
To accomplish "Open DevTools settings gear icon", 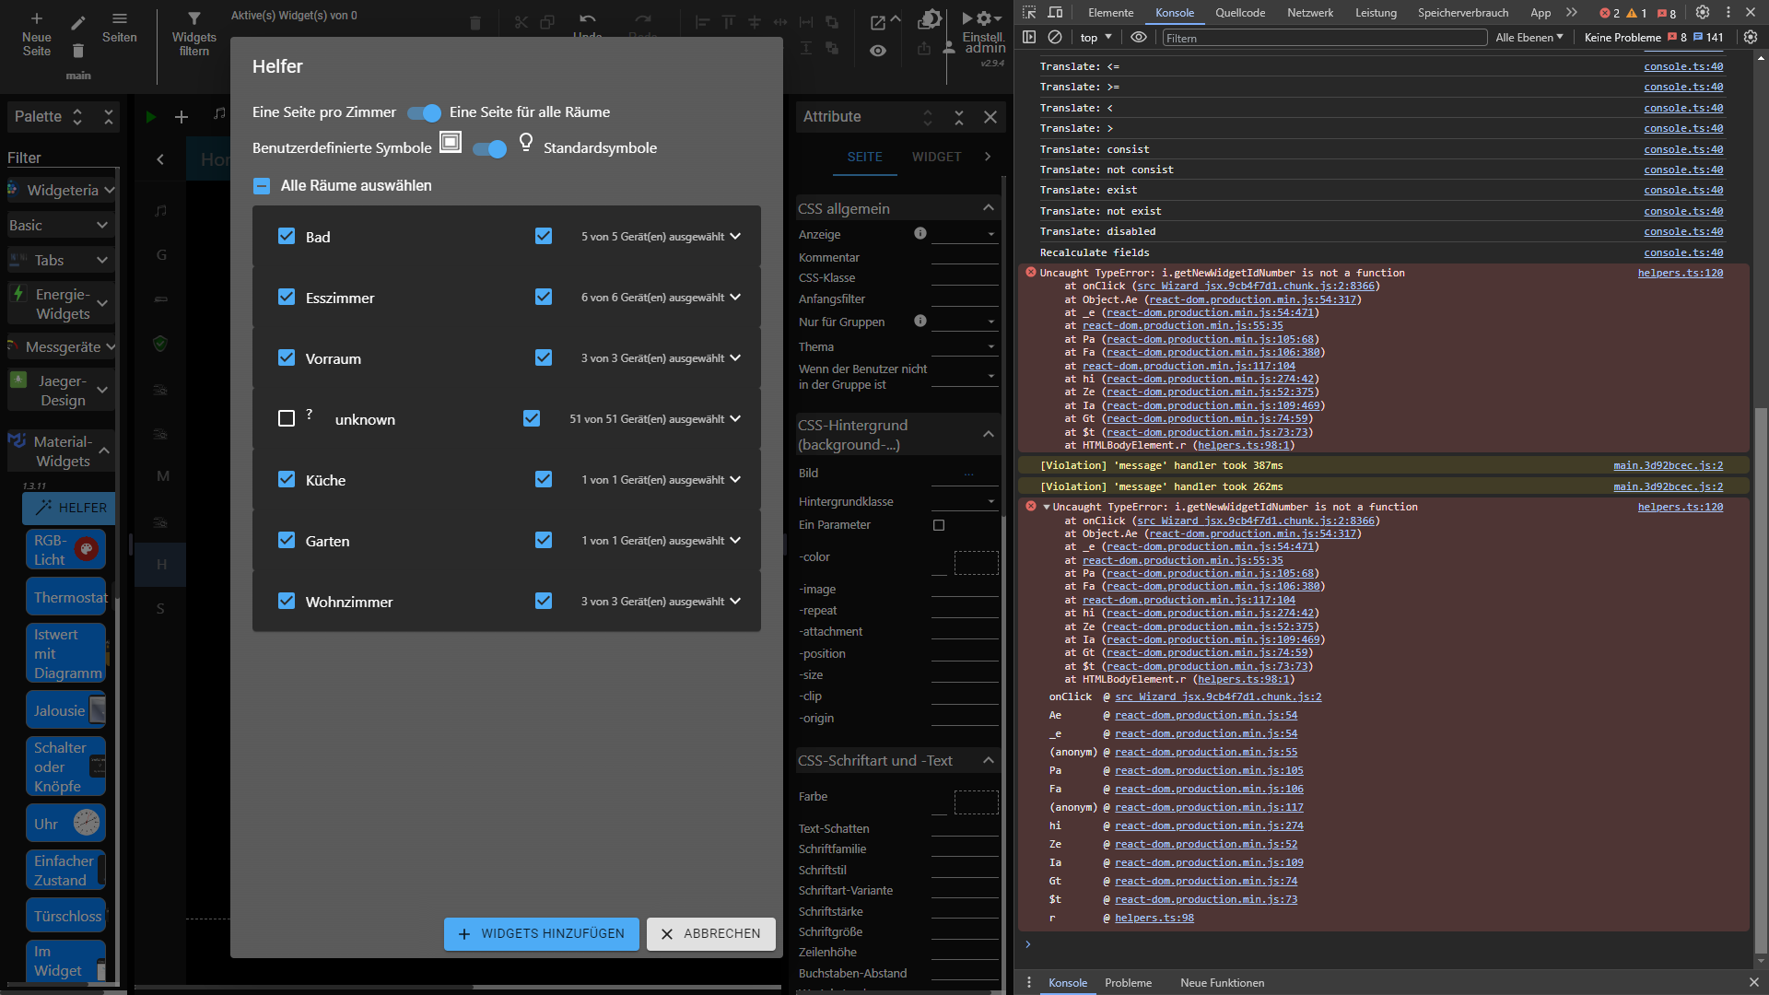I will (1703, 13).
